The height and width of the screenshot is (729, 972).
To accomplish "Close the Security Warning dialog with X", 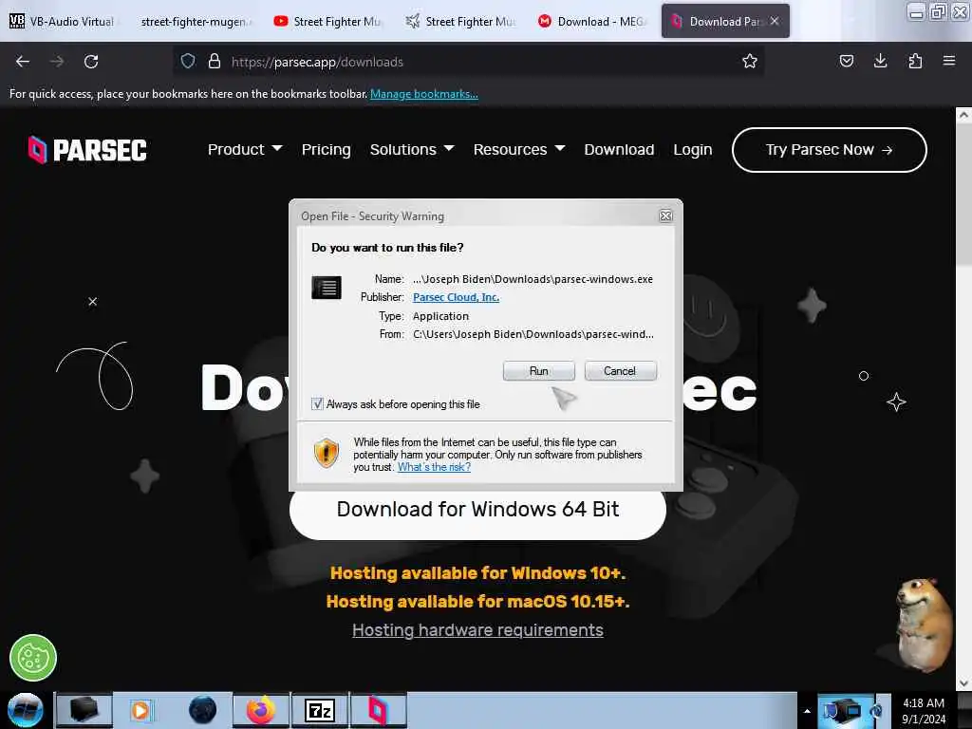I will (665, 215).
